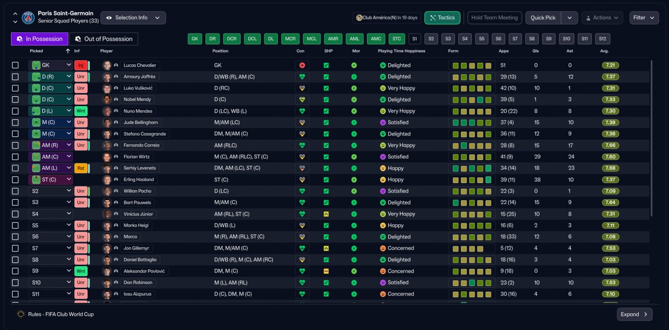Viewport: 669px width, 330px height.
Task: Click Nuno Mendes' green heart condition icon
Action: point(302,111)
